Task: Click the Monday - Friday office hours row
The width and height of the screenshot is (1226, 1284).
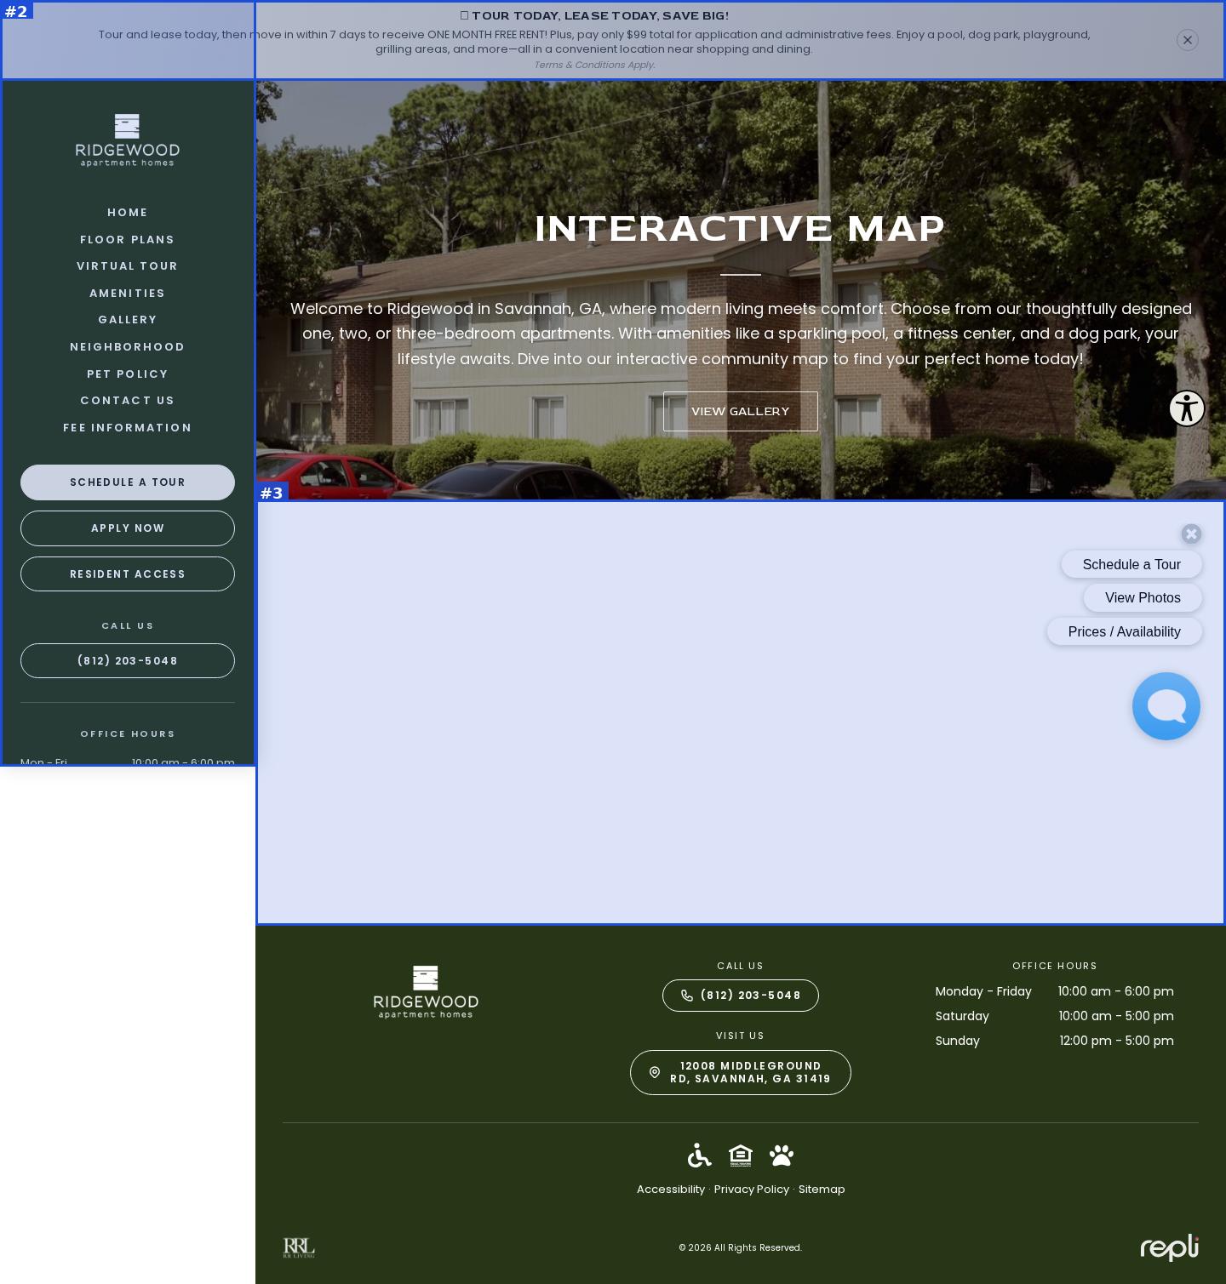Action: (1054, 991)
